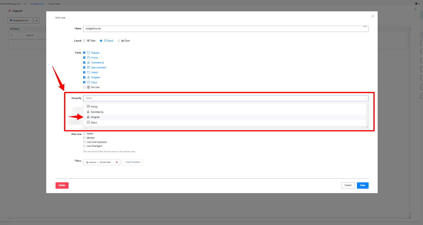Viewport: 423px width, 225px height.
Task: Hide view from Member role
Action: [84, 138]
